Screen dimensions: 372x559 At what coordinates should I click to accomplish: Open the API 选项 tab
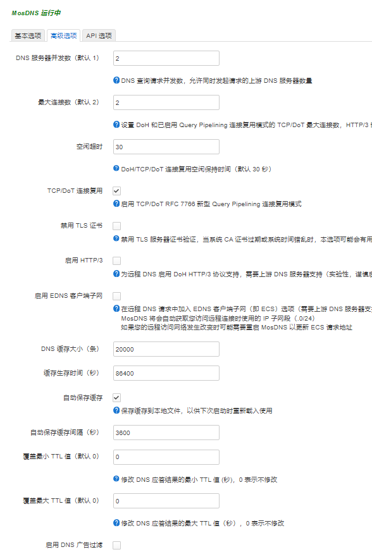99,35
